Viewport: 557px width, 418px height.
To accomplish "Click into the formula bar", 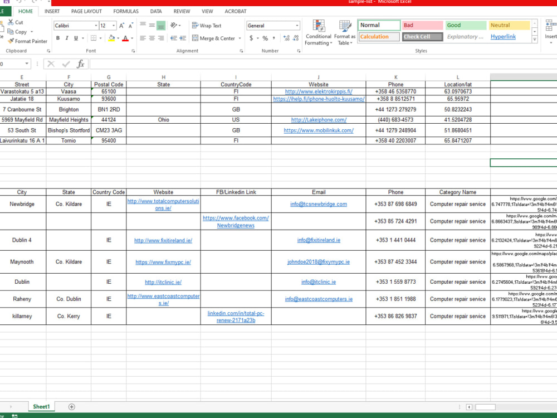I will (x=323, y=64).
